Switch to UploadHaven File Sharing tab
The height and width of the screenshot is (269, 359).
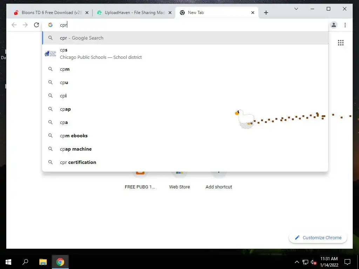[134, 13]
